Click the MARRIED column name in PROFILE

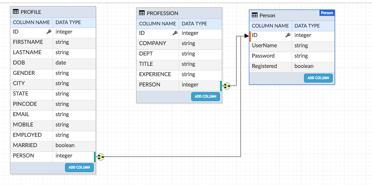tap(25, 145)
